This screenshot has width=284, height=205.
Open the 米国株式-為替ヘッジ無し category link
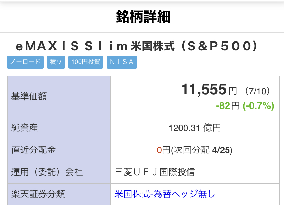click(x=165, y=194)
